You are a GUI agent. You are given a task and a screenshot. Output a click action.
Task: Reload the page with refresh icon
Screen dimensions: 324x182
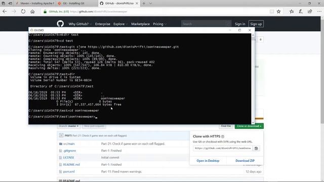(x=23, y=12)
